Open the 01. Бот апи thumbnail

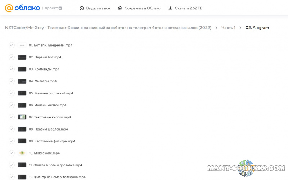[x=22, y=45]
